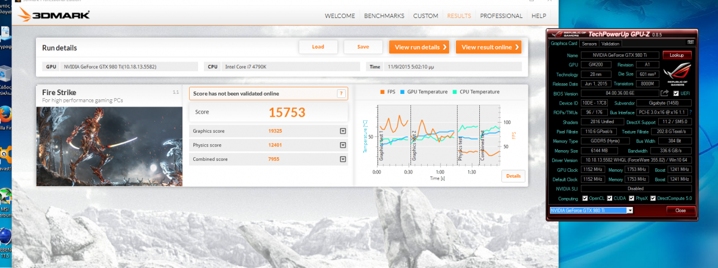Viewport: 718px width, 268px height.
Task: Click the Save result button
Action: [363, 47]
